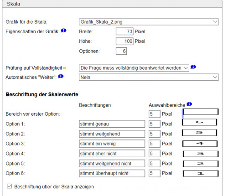The width and height of the screenshot is (228, 196).
Task: Click scale preview thumbnail showing 3
Action: [201, 154]
